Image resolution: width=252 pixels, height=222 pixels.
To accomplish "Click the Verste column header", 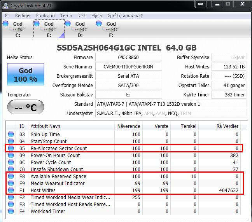I will click(156, 126).
